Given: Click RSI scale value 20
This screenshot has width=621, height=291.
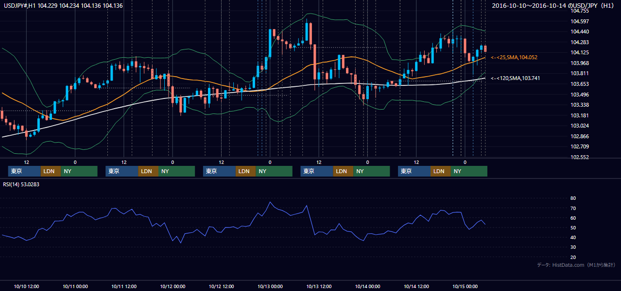Looking at the screenshot, I should pos(573,257).
